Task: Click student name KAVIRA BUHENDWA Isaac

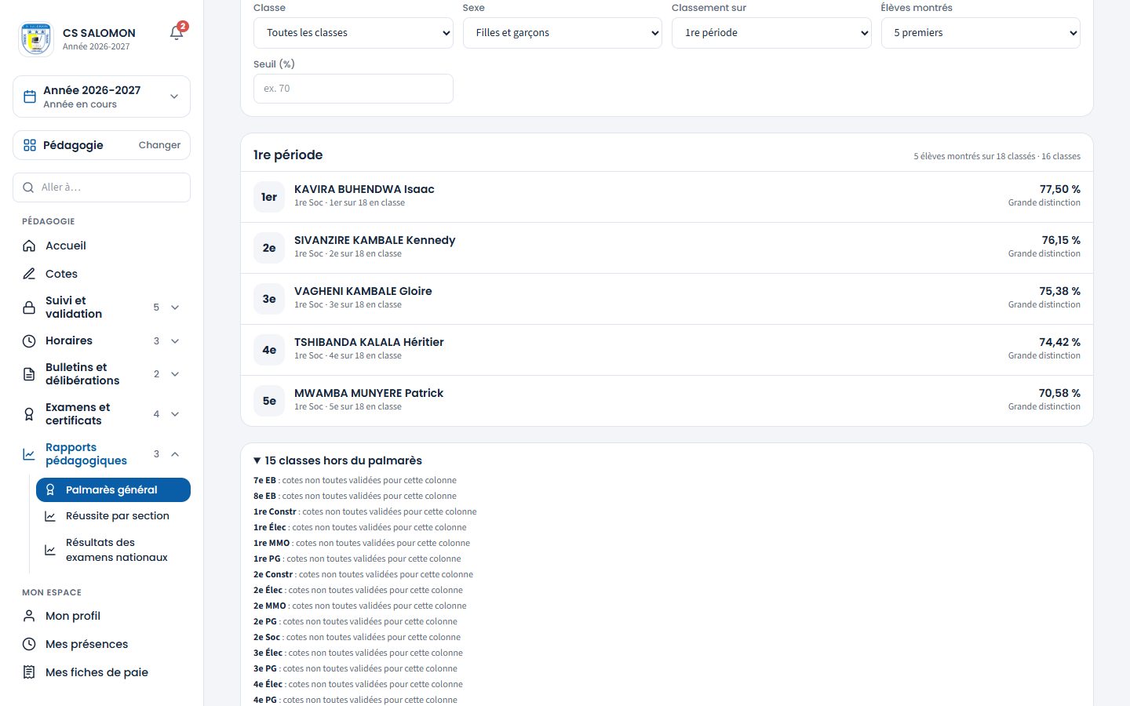Action: point(364,189)
